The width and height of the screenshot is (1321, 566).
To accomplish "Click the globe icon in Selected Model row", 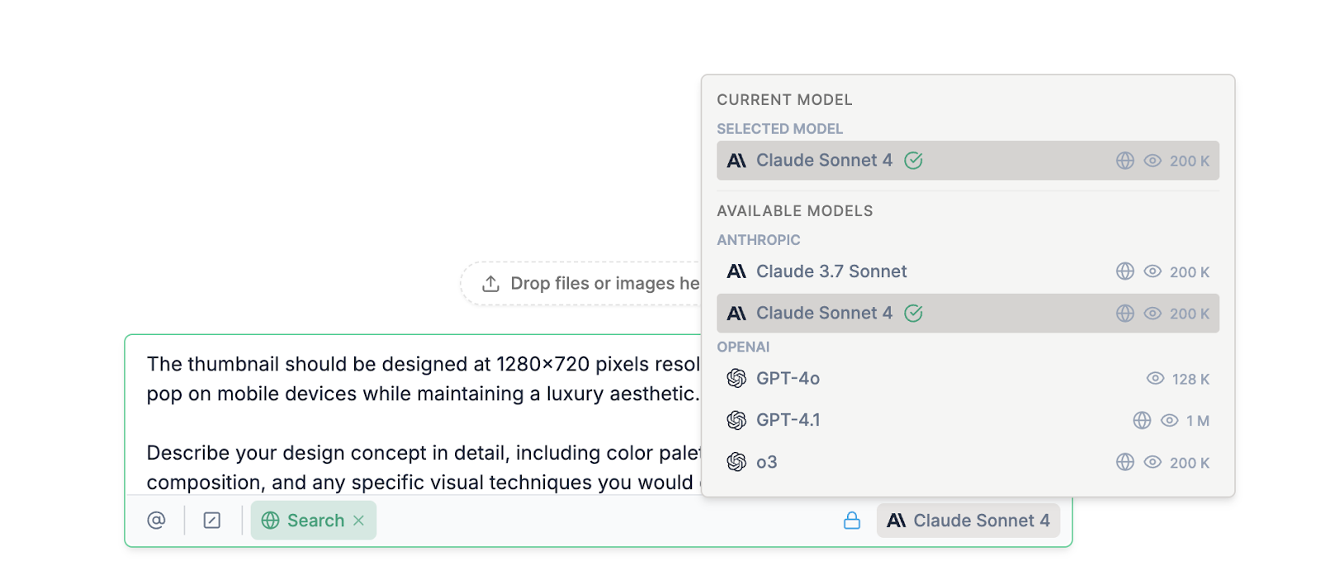I will [x=1125, y=161].
